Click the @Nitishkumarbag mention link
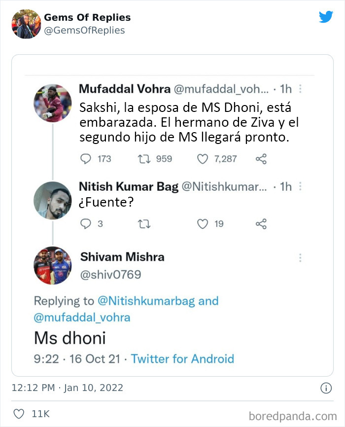345x427 pixels. [x=159, y=300]
